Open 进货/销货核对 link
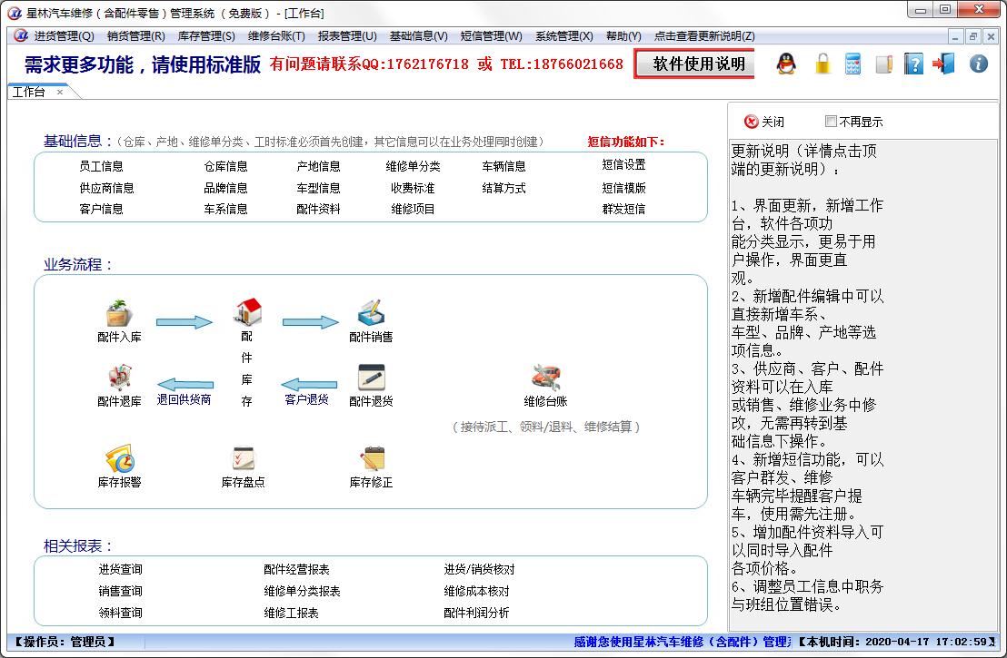 point(479,569)
